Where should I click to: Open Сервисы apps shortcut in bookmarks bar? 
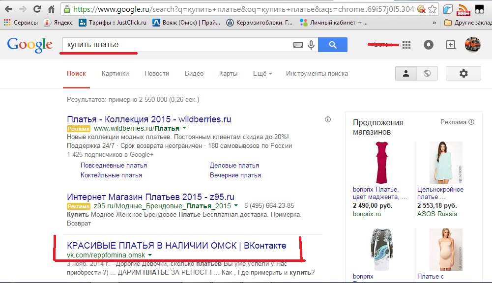click(x=21, y=23)
